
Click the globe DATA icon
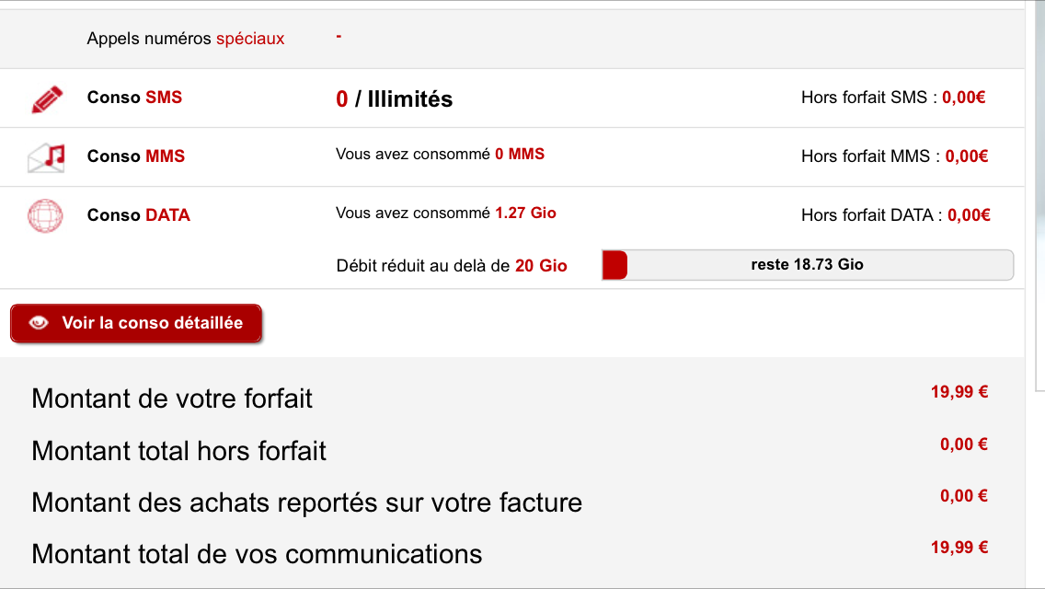(45, 216)
